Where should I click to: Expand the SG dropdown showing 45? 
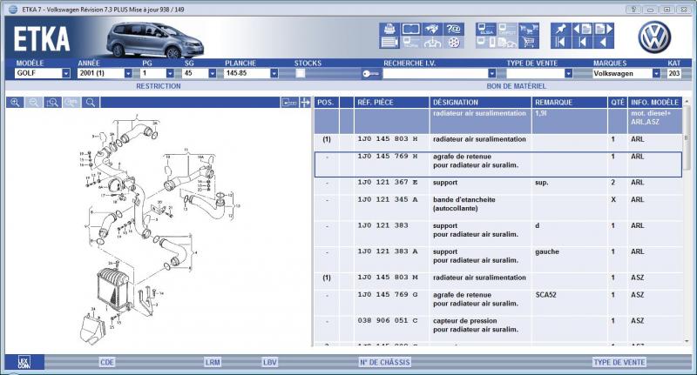pyautogui.click(x=213, y=73)
